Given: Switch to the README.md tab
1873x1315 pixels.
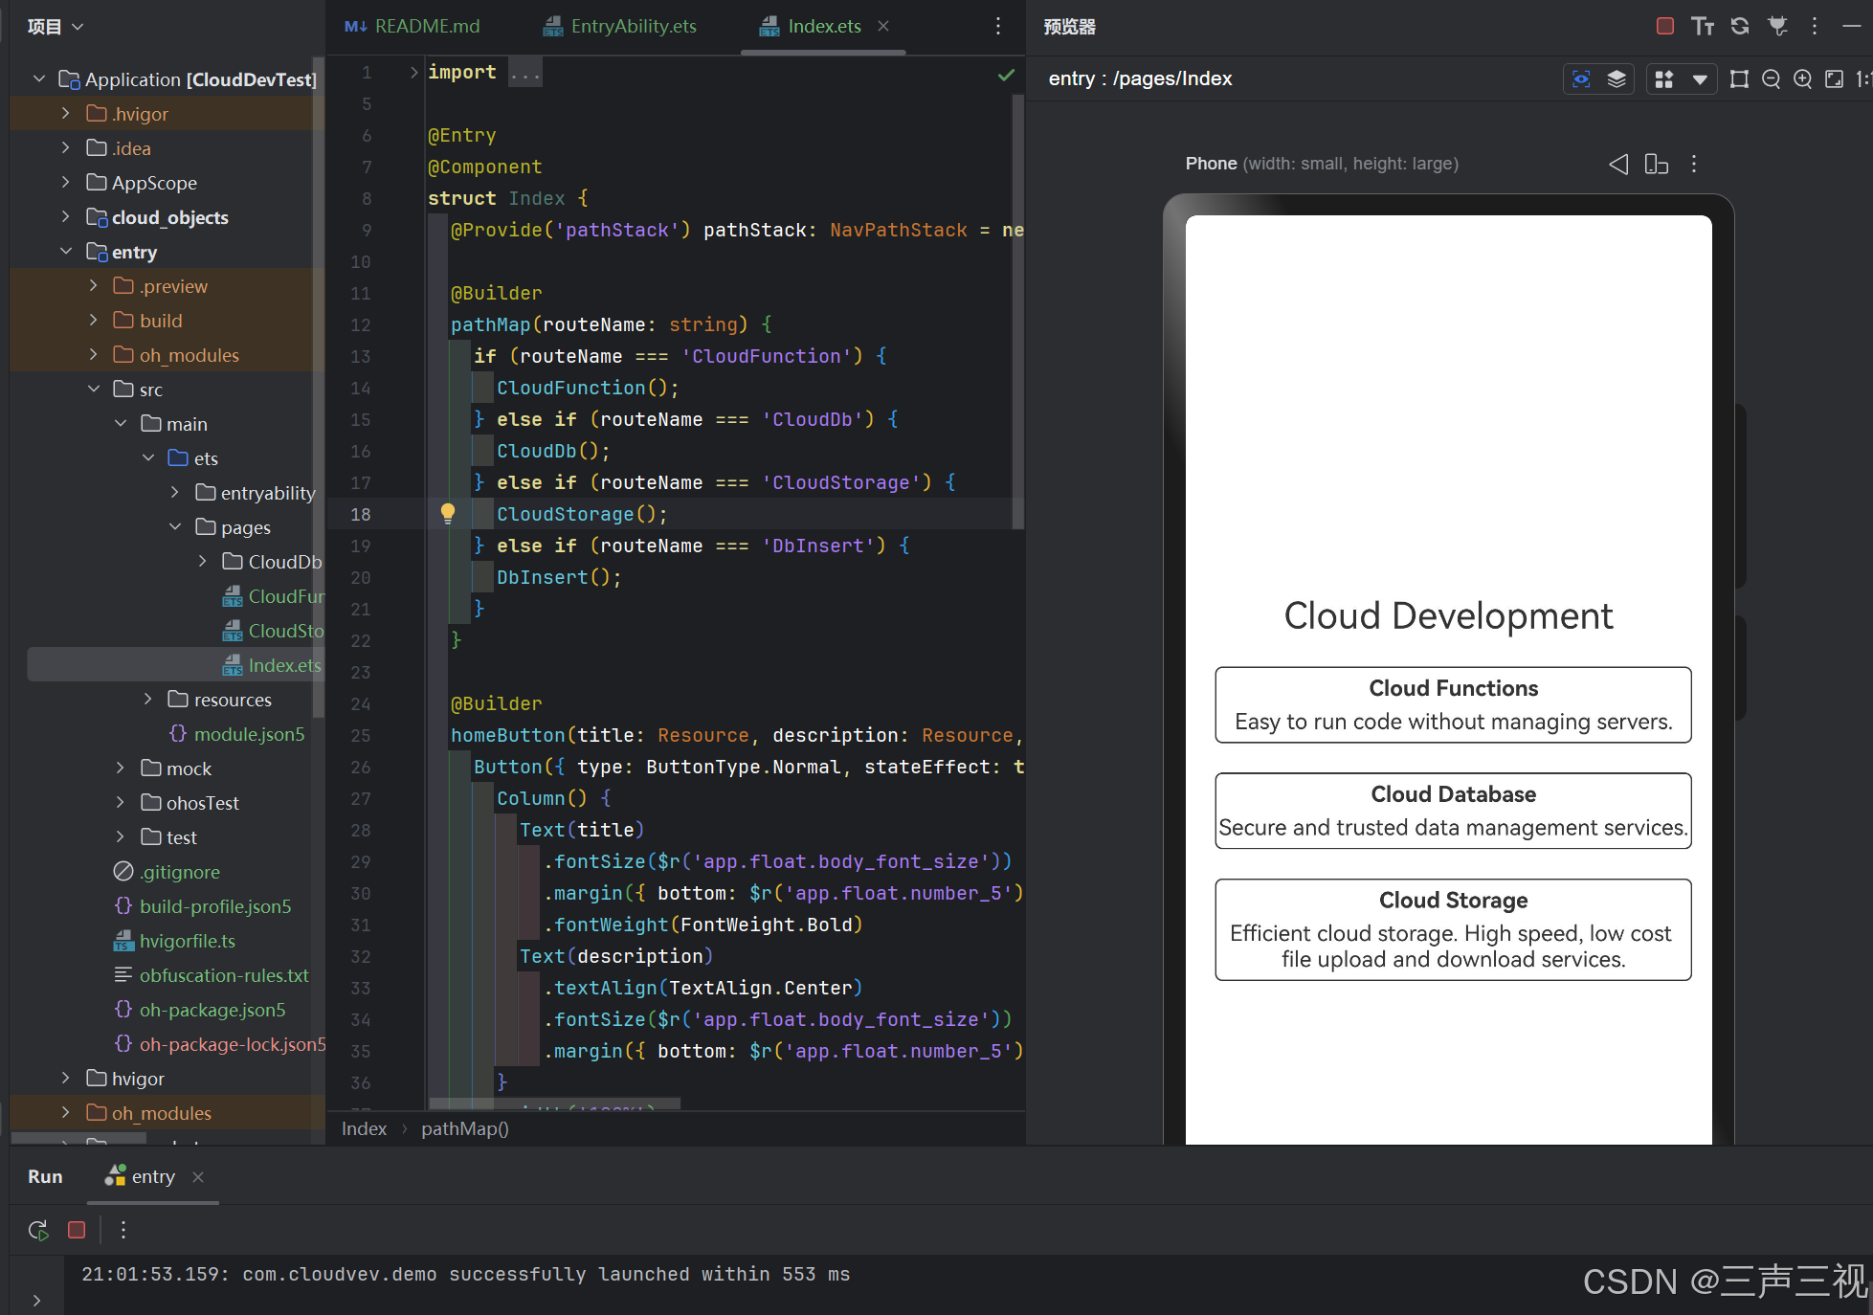Looking at the screenshot, I should pyautogui.click(x=426, y=26).
